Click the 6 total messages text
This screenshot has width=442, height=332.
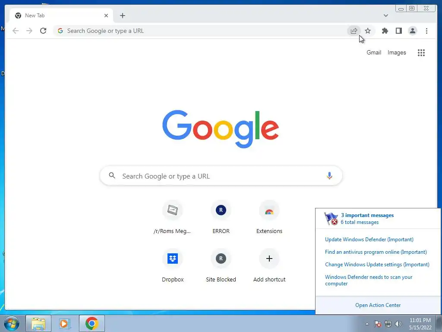(x=360, y=222)
